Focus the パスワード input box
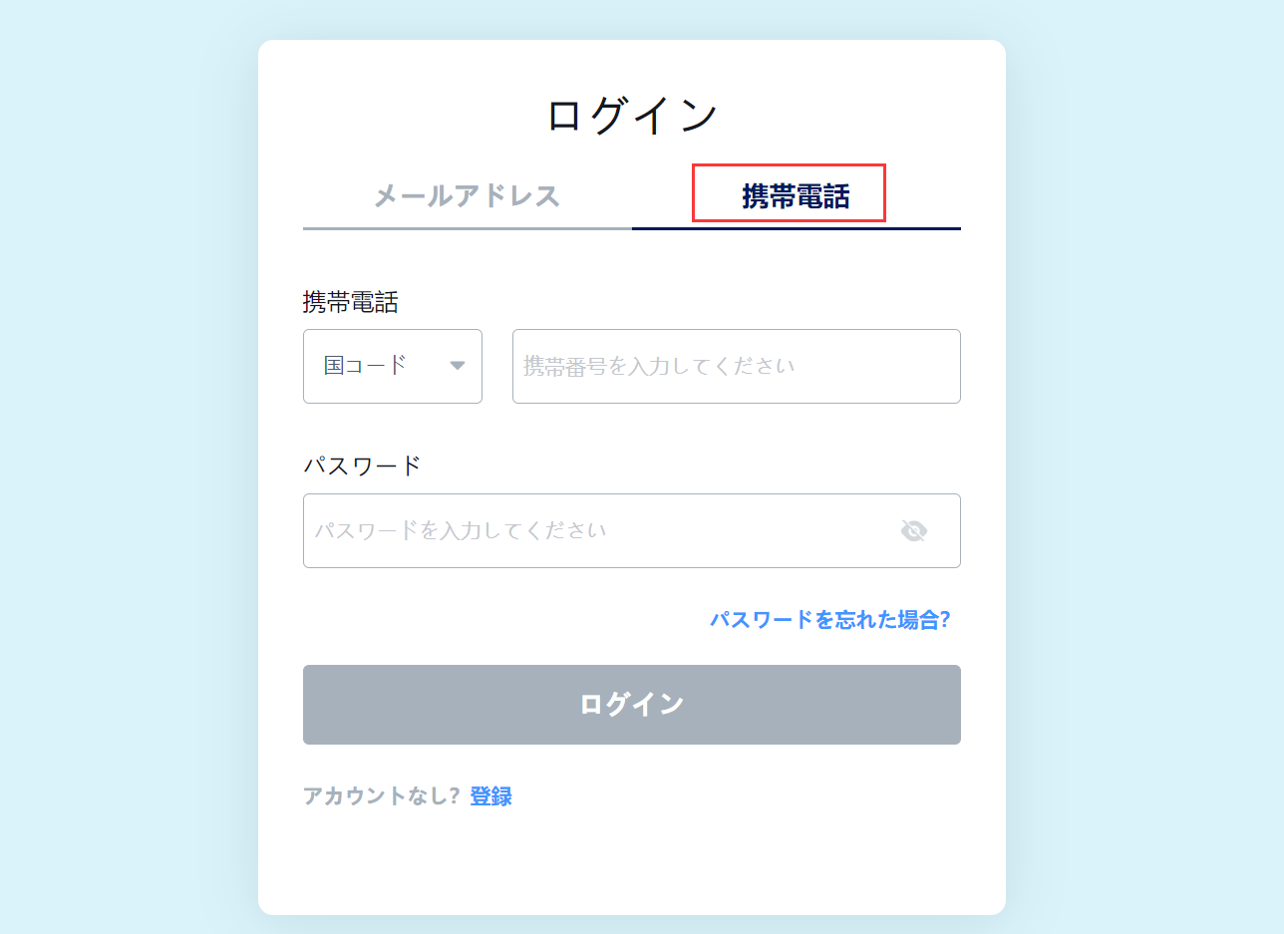The width and height of the screenshot is (1284, 934). [x=598, y=530]
